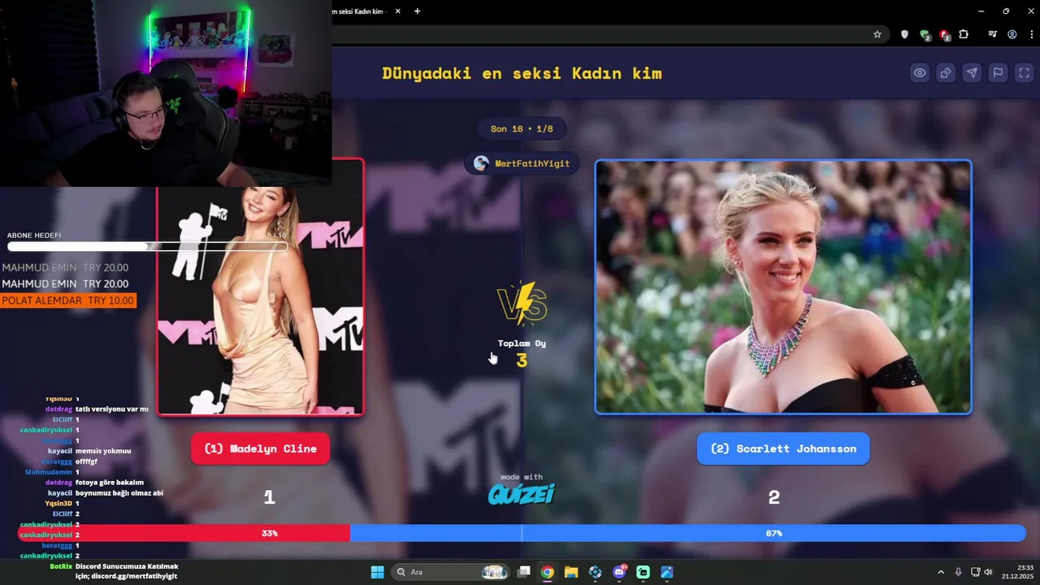
Task: Click the red 33% vote bar segment
Action: [184, 533]
